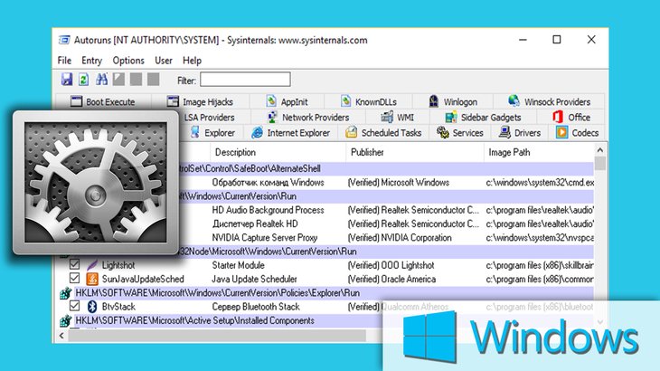Screen dimensions: 660x371
Task: Open the User menu
Action: point(164,61)
